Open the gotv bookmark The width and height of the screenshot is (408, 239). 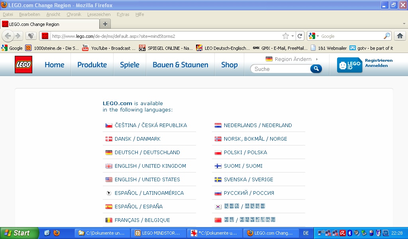click(x=371, y=48)
